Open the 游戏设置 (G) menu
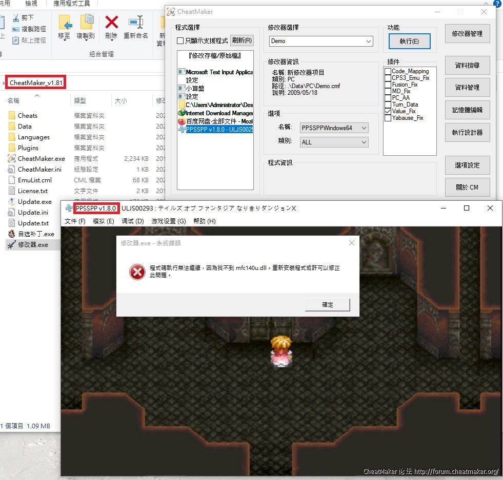Image resolution: width=503 pixels, height=480 pixels. (168, 221)
